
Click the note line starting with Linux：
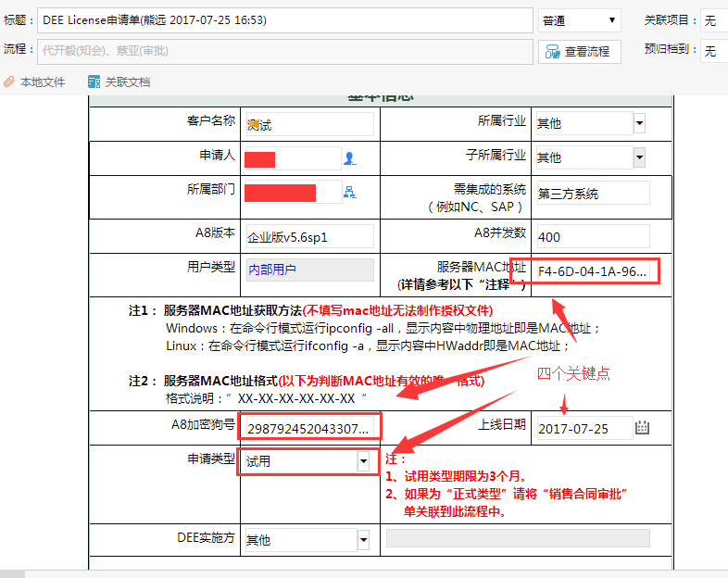368,346
